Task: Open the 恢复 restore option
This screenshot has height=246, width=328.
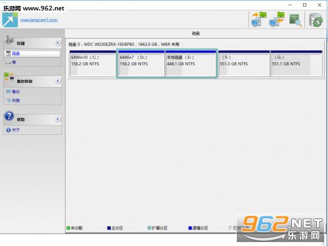Action: click(16, 101)
